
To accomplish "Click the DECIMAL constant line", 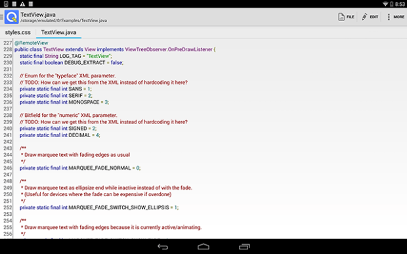I will [x=60, y=135].
